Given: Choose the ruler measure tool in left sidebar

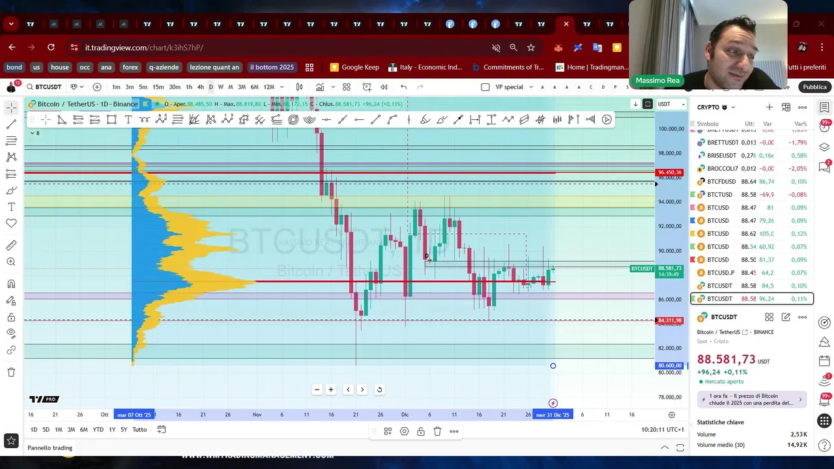Looking at the screenshot, I should [11, 246].
